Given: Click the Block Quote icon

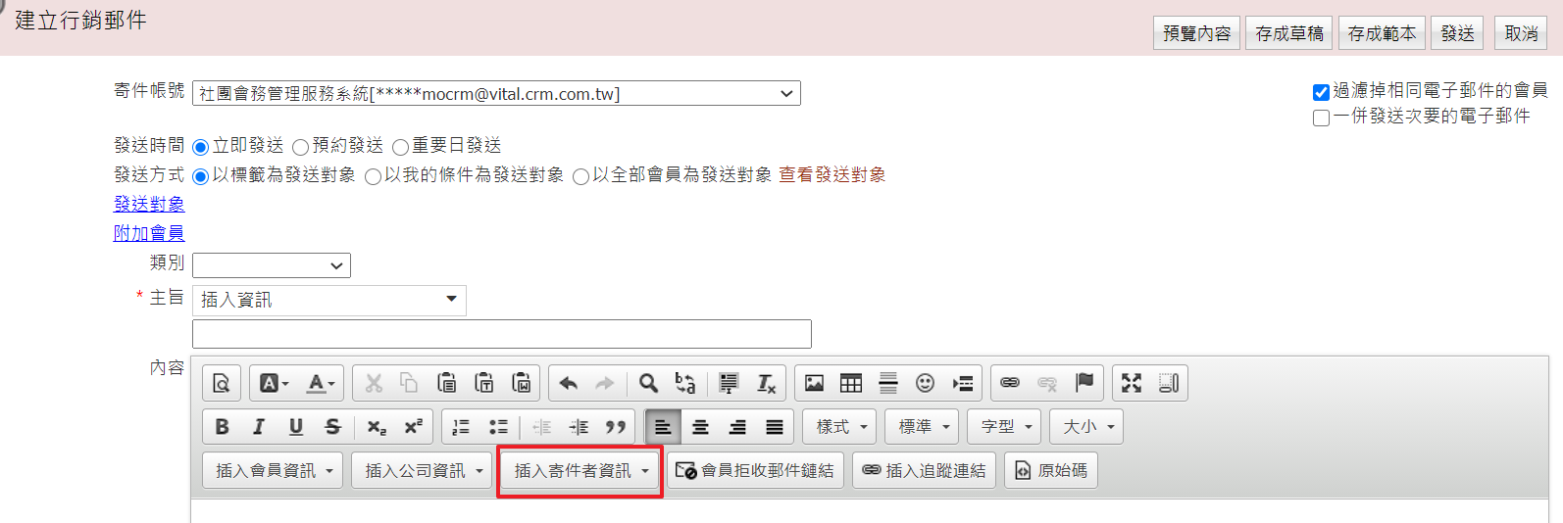Looking at the screenshot, I should tap(616, 427).
